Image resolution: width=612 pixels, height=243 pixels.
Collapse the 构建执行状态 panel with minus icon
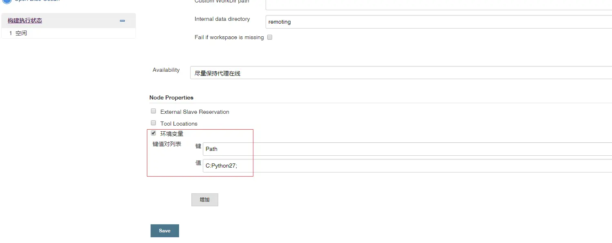pyautogui.click(x=122, y=21)
